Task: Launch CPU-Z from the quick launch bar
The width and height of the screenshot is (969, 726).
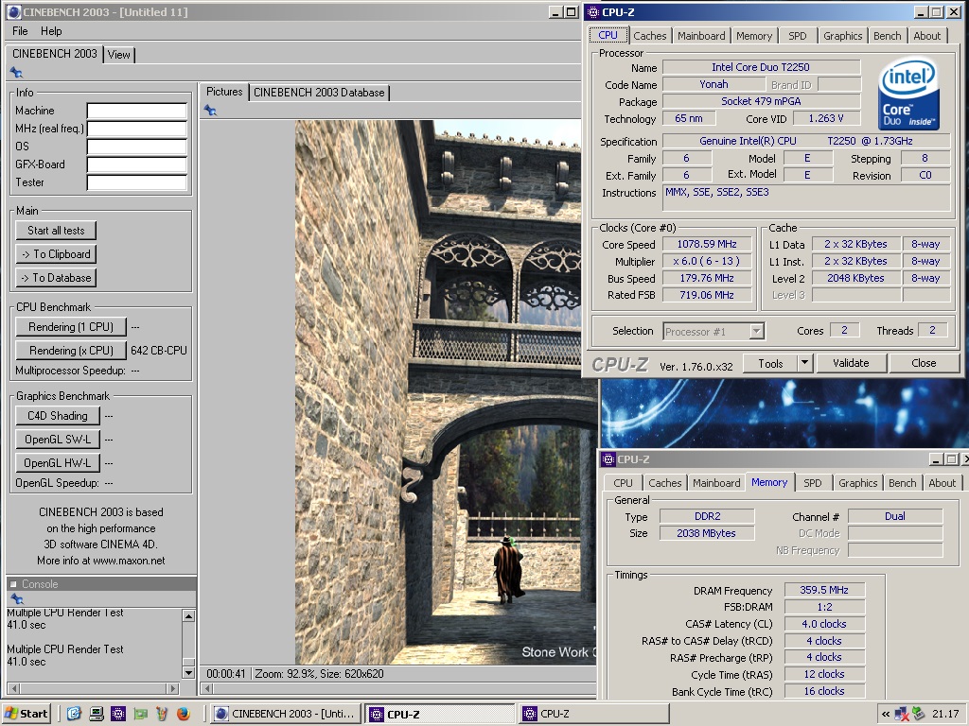Action: tap(118, 714)
